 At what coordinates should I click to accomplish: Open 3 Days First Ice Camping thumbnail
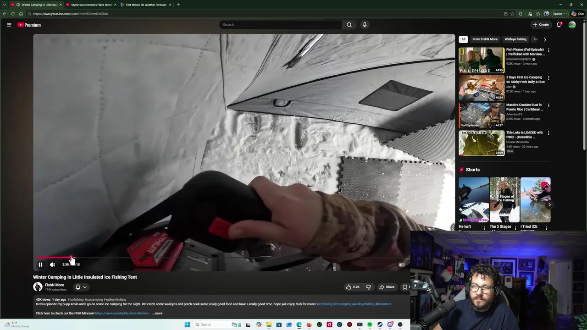pos(482,88)
